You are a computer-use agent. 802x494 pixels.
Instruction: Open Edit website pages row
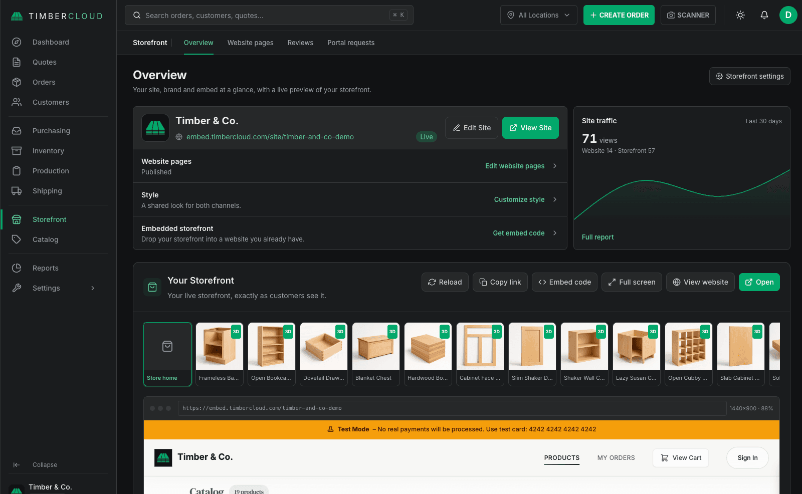350,166
